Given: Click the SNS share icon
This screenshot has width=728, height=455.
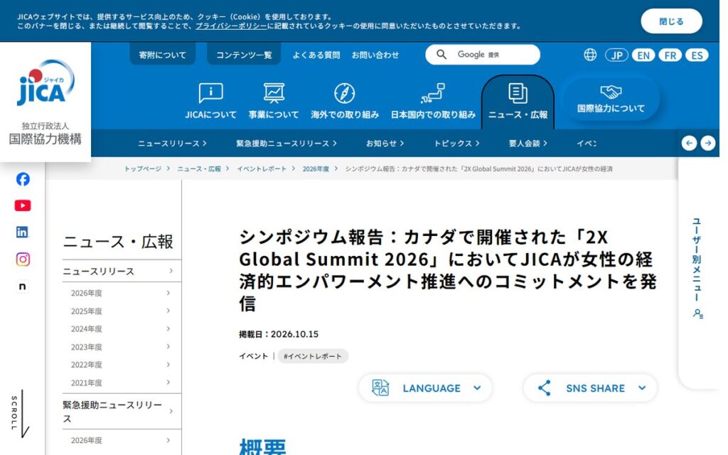Looking at the screenshot, I should coord(544,388).
